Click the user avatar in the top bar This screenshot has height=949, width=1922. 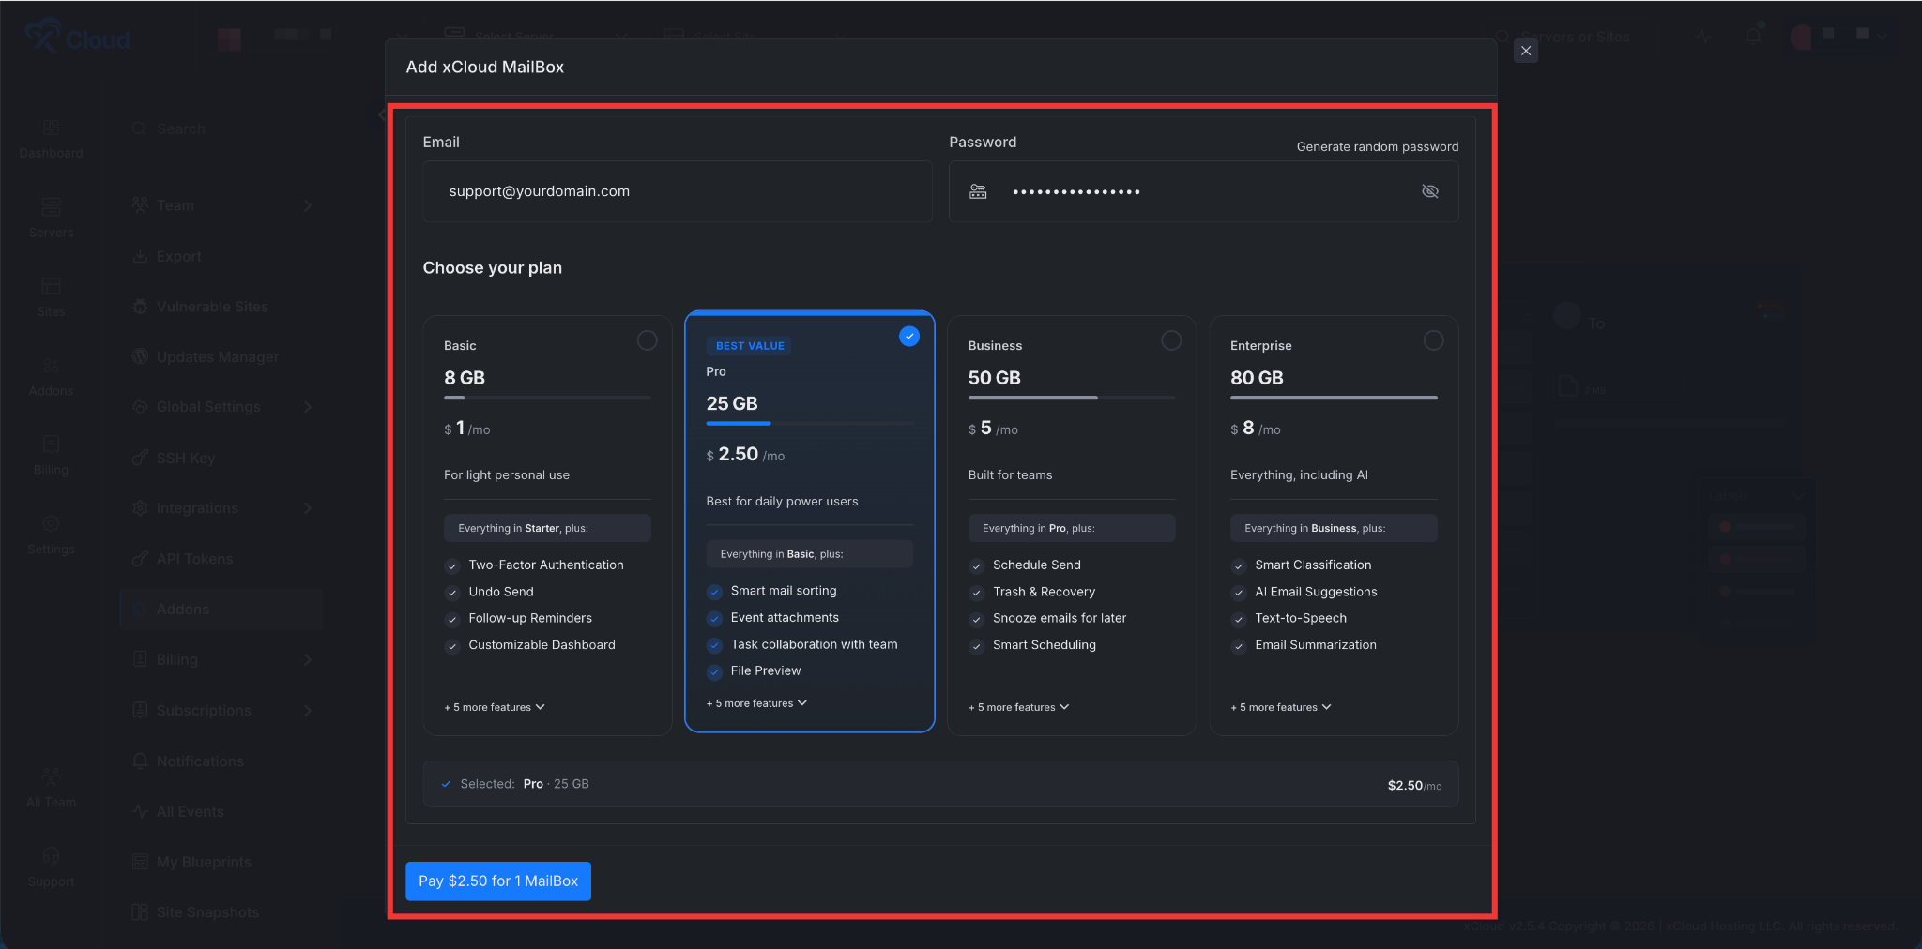(x=1800, y=37)
